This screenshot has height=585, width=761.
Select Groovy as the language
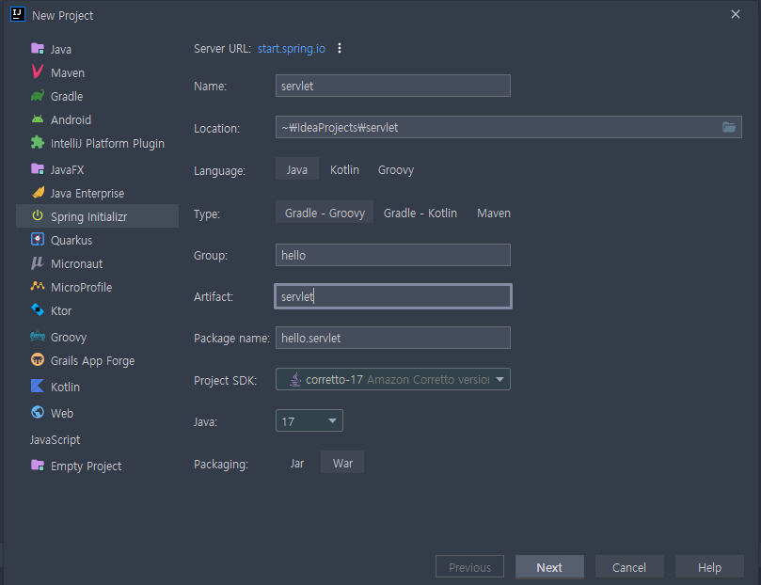[395, 170]
